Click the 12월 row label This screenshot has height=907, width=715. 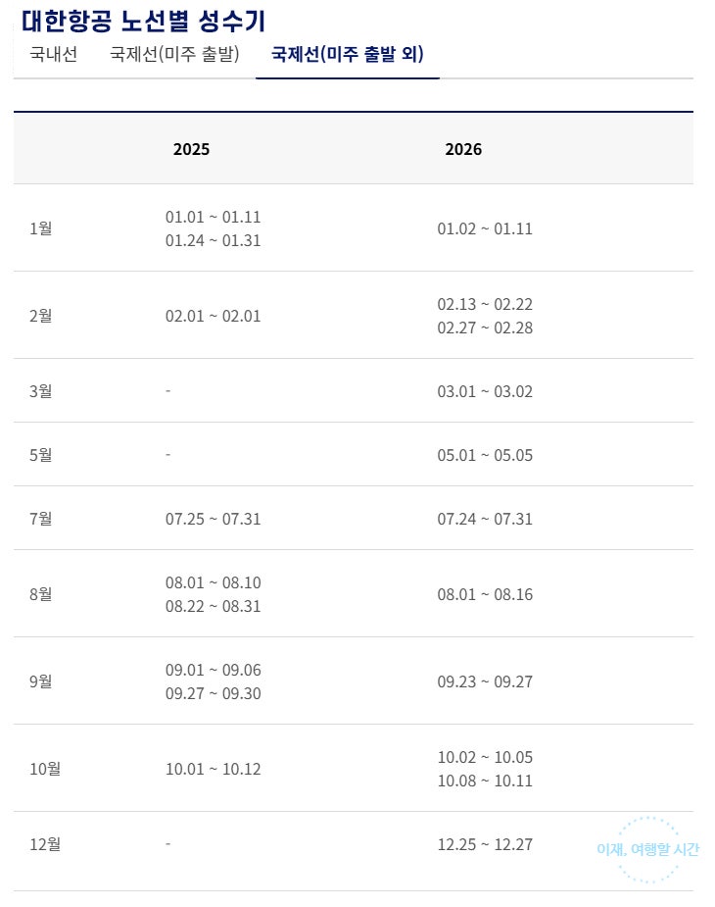pos(45,844)
